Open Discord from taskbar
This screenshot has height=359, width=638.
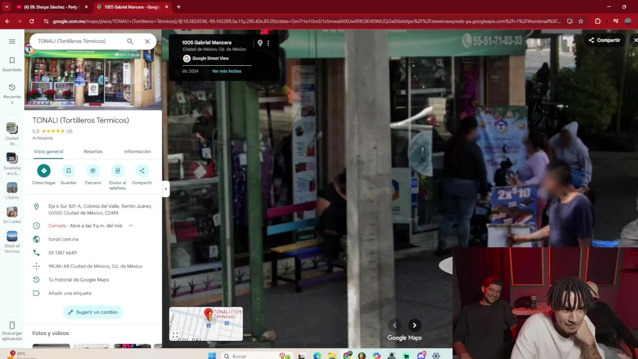pos(421,356)
